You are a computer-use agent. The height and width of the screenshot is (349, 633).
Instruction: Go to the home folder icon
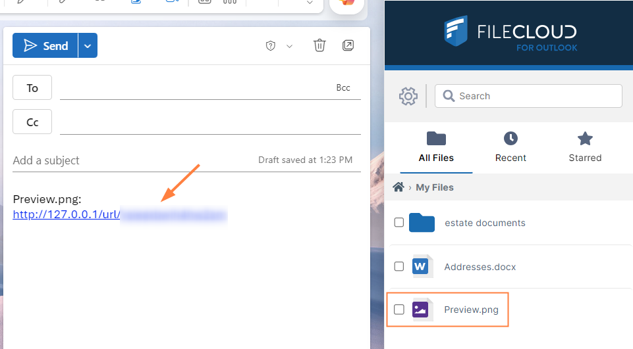pyautogui.click(x=398, y=187)
